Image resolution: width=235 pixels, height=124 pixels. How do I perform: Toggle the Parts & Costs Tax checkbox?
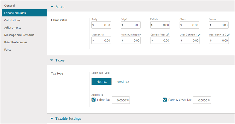point(165,100)
